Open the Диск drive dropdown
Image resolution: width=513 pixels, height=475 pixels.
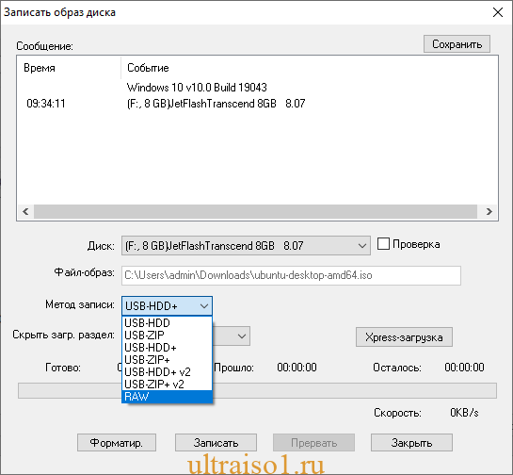[246, 245]
